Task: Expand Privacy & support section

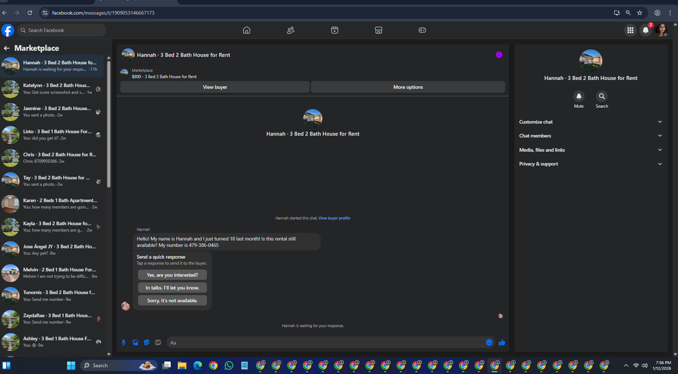Action: [590, 164]
